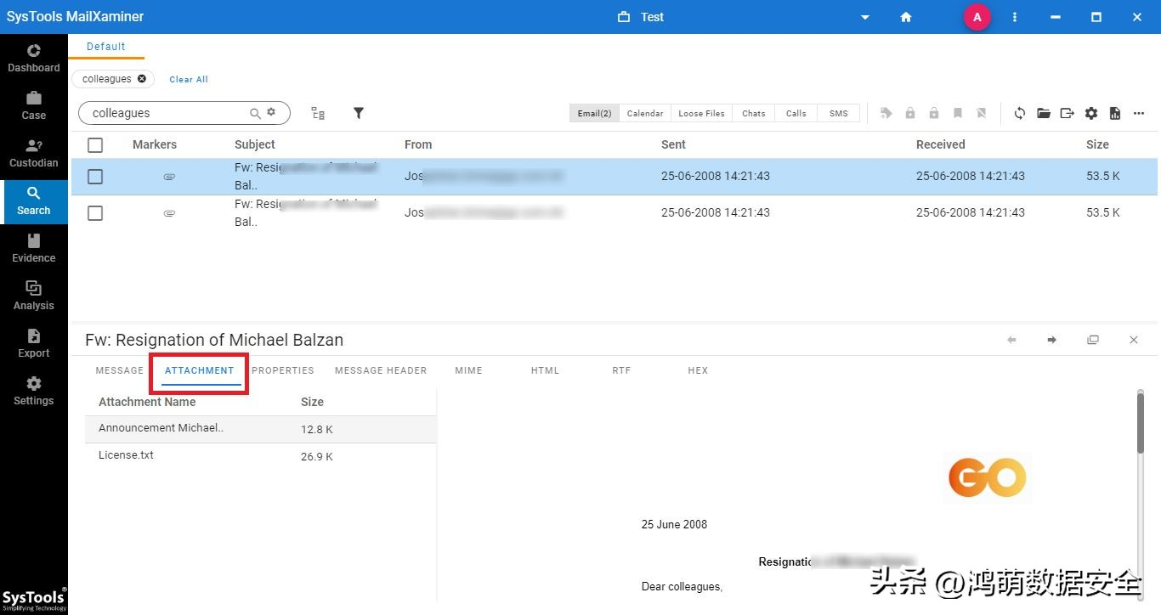The image size is (1161, 615).
Task: Expand the Test case dropdown arrow
Action: (865, 17)
